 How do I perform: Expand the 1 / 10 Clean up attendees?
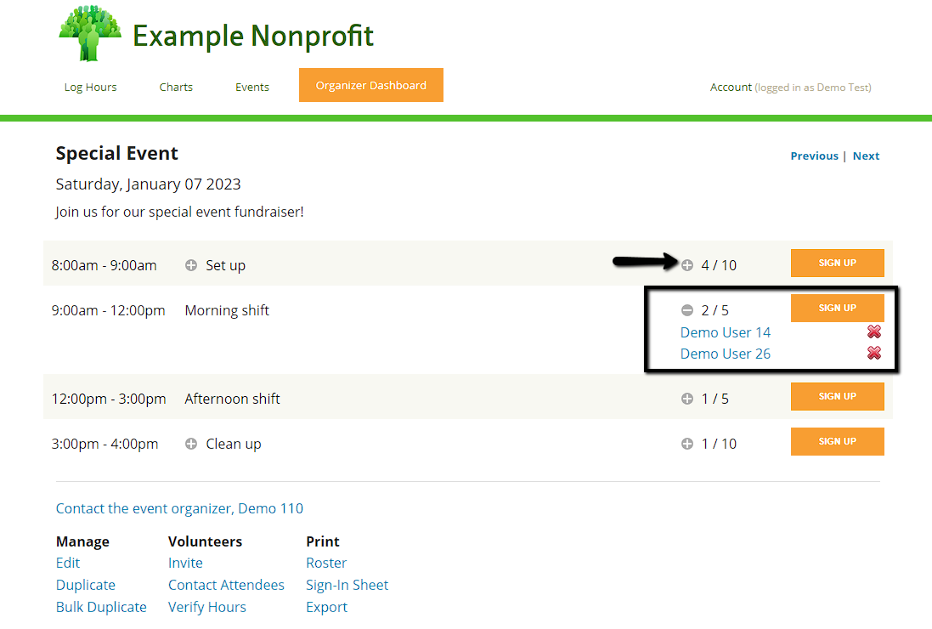pos(687,444)
